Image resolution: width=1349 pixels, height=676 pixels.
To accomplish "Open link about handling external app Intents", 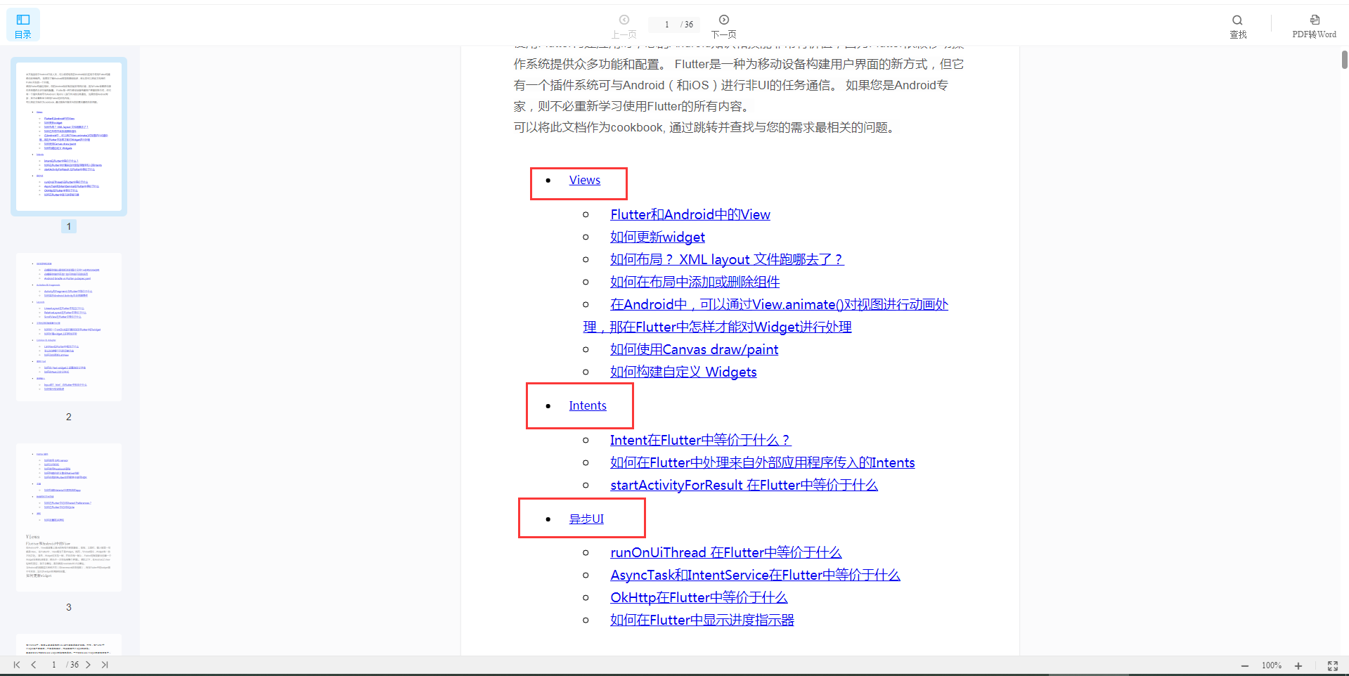I will pyautogui.click(x=762, y=463).
